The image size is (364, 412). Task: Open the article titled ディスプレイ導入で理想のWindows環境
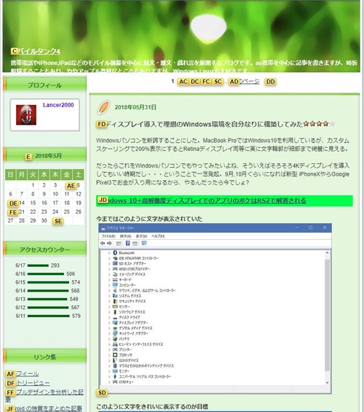199,124
